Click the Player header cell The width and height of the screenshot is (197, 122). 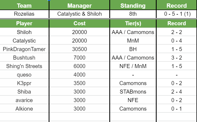pos(24,23)
